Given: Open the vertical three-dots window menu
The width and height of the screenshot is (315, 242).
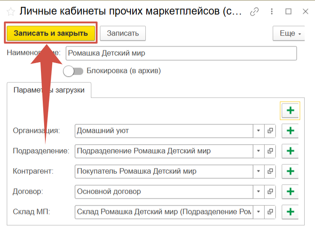Looking at the screenshot, I should coord(270,11).
